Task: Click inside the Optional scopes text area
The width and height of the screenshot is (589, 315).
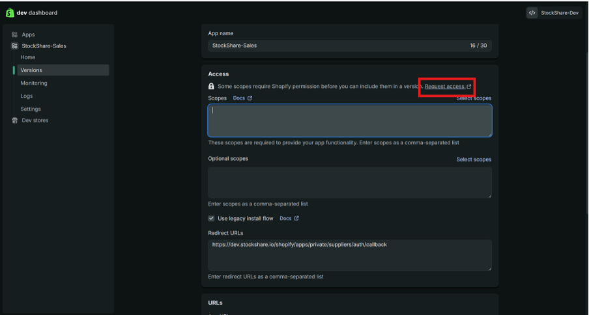Action: click(x=350, y=182)
